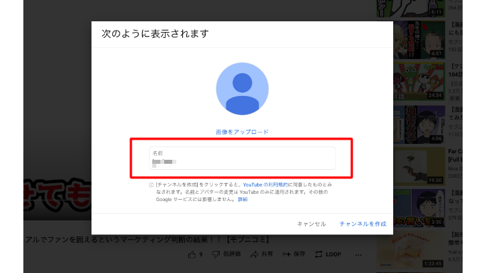Open the sidebar video thumbnail with 19:30 duration
The height and width of the screenshot is (273, 486).
(x=419, y=166)
